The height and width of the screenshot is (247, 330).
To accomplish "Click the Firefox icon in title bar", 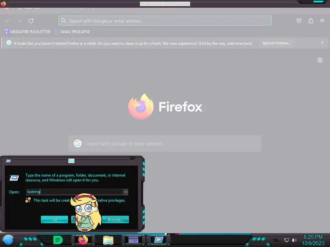I will [x=3, y=3].
